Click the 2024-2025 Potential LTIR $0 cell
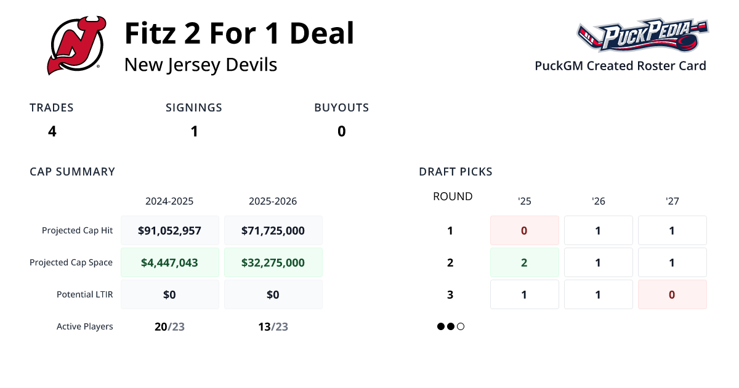Viewport: 739px width, 388px height. point(170,294)
